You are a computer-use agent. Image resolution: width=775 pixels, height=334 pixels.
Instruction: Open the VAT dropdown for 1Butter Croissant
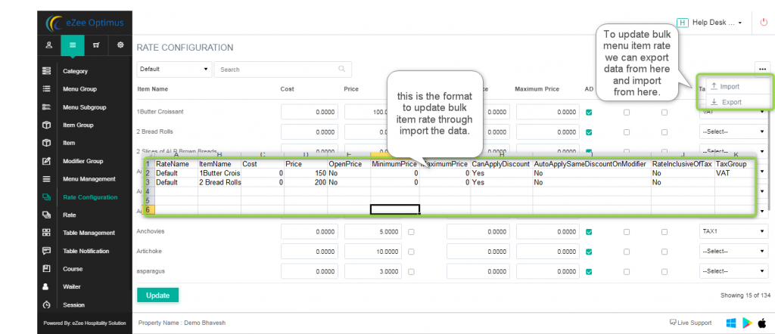(733, 113)
